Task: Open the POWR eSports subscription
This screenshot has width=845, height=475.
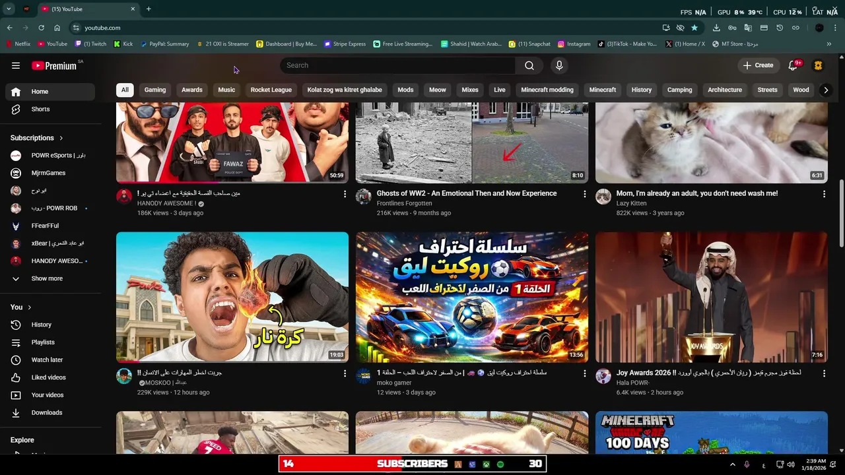Action: coord(50,156)
